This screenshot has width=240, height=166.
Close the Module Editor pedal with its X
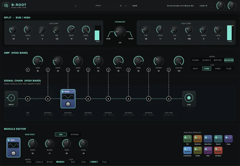[18, 140]
